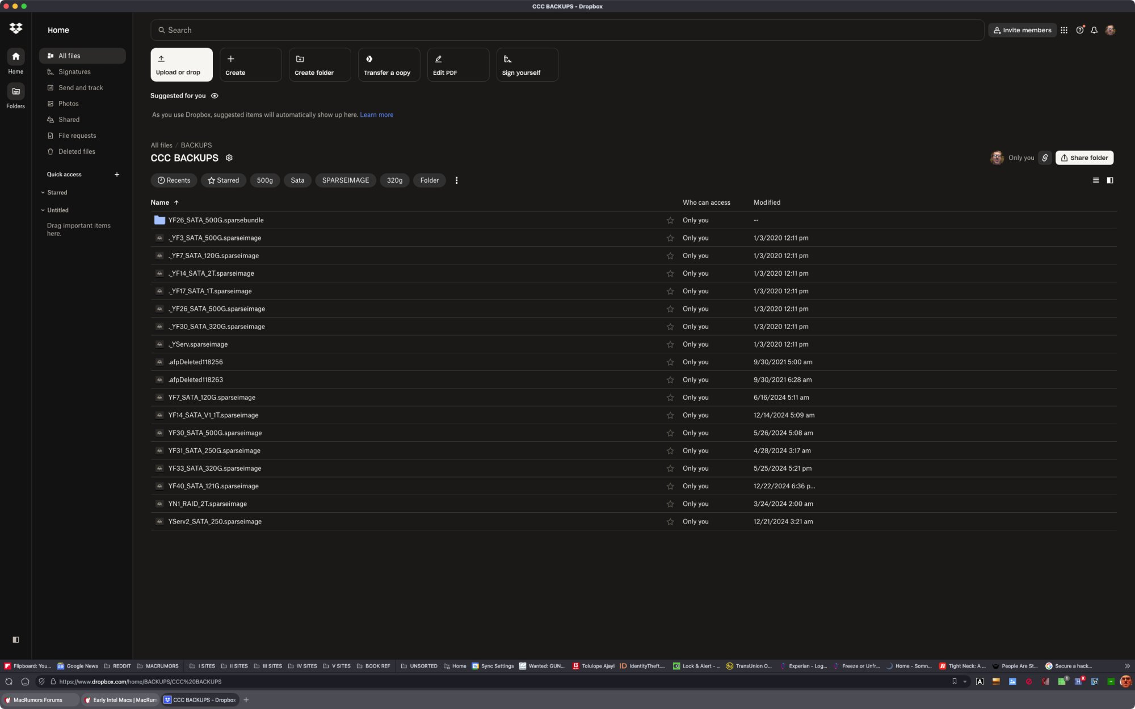Focus the Search input field

pos(567,30)
